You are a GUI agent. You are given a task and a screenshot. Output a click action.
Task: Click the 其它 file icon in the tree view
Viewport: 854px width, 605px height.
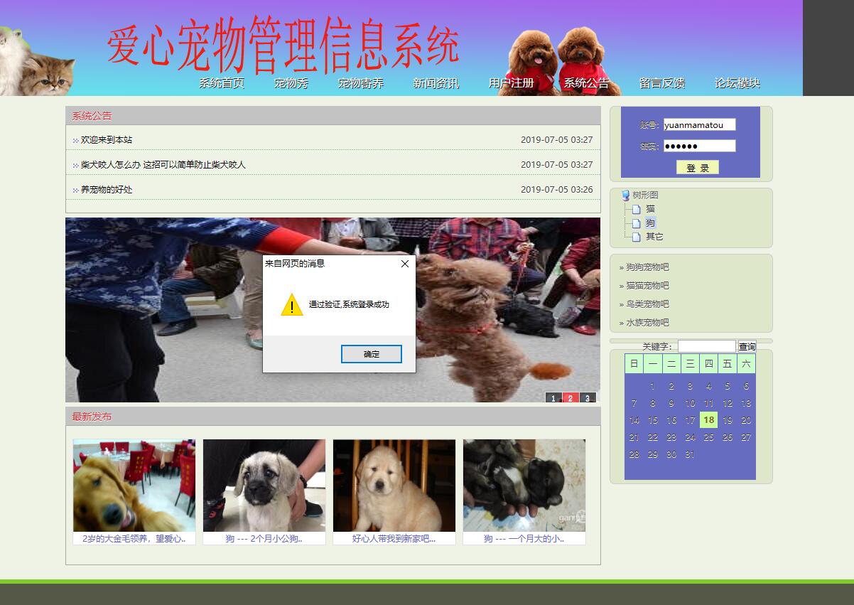point(636,237)
